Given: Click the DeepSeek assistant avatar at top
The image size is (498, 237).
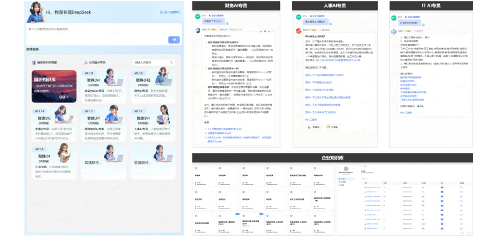Looking at the screenshot, I should [36, 12].
